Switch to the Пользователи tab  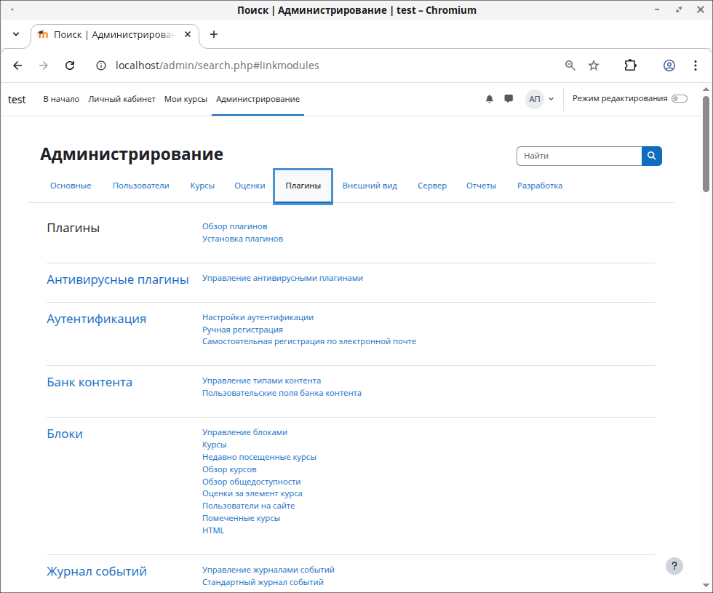click(x=140, y=186)
